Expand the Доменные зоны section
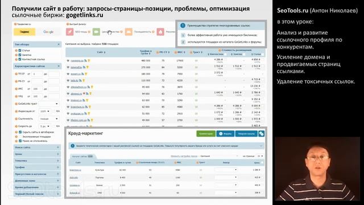Screen dimensions: 364x205 pyautogui.click(x=37, y=181)
